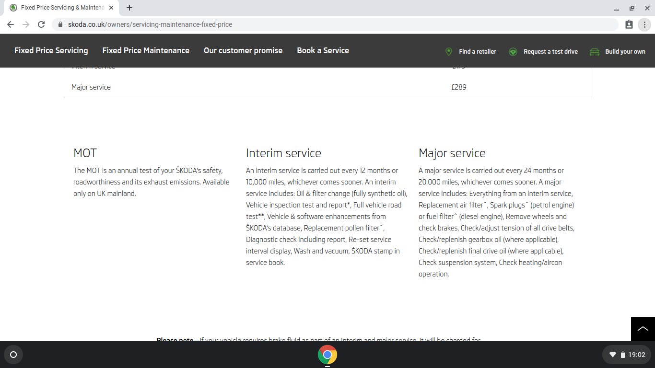Image resolution: width=655 pixels, height=368 pixels.
Task: Click the Wi-Fi status icon
Action: click(x=613, y=355)
